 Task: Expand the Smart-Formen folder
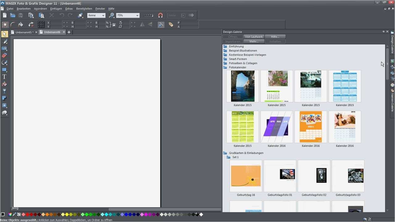click(x=225, y=59)
